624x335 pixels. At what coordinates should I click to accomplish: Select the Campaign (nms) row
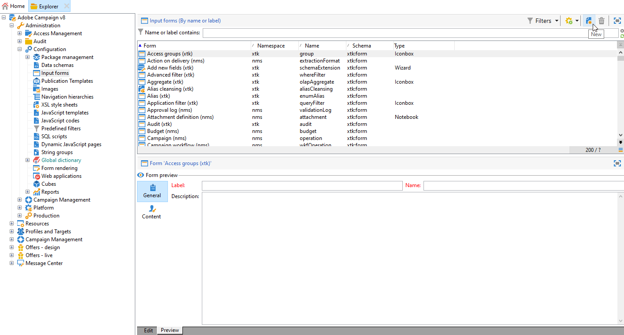[x=377, y=138]
